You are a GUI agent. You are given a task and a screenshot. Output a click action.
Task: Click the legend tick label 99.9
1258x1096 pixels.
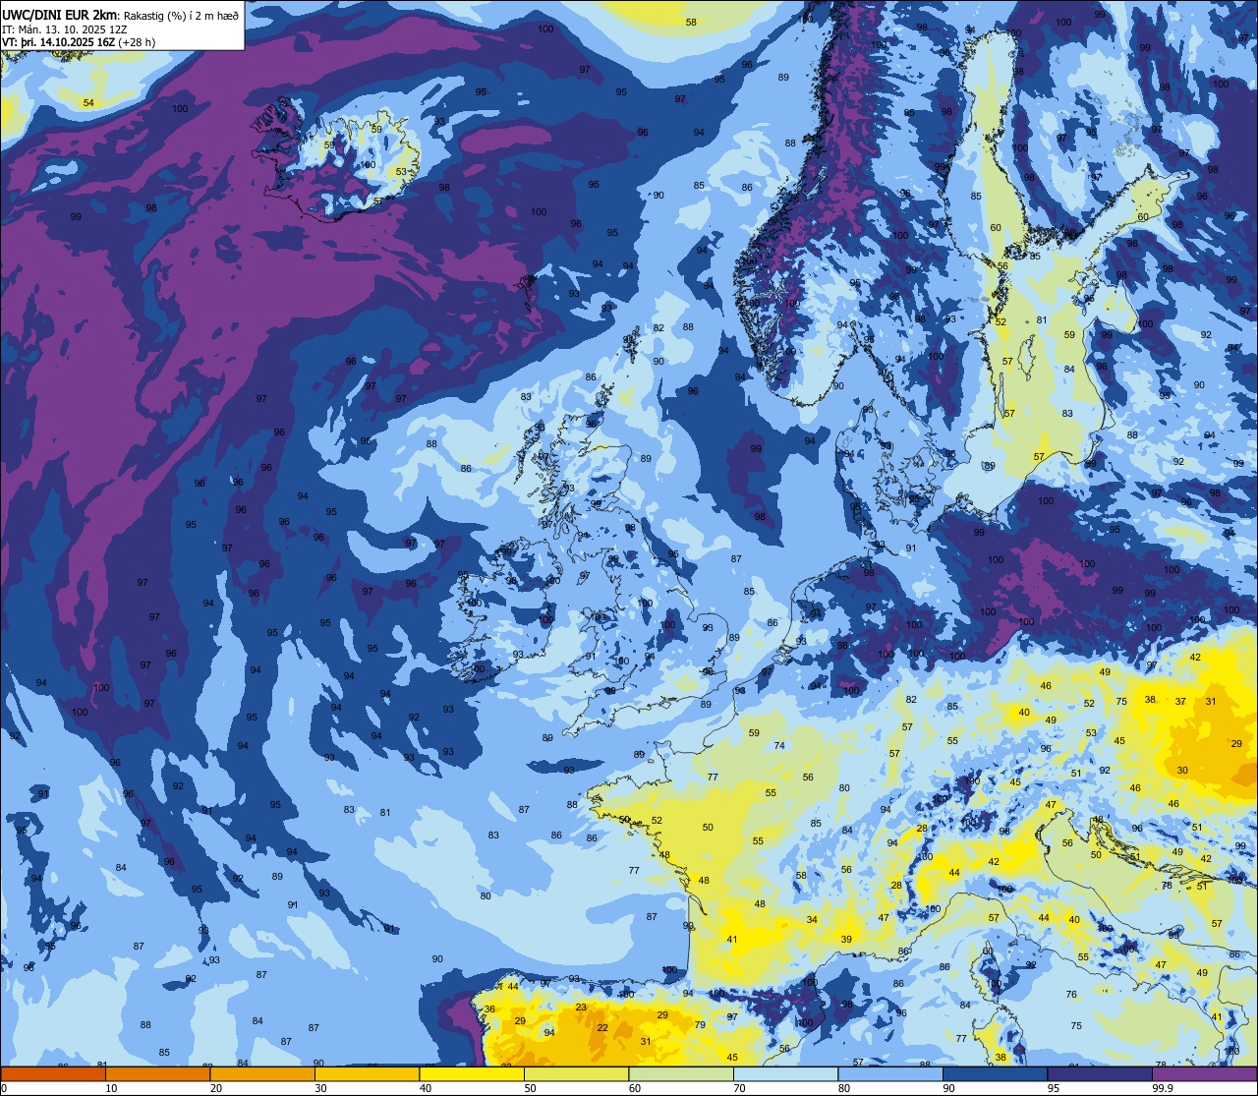1163,1088
